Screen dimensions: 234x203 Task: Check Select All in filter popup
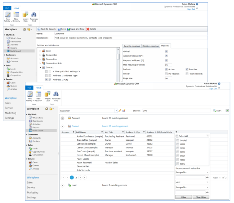[177, 136]
